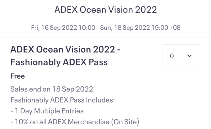Click the "Fashionably ADEX Pass Includes:" line
Viewport: 211px width, 129px height.
coord(63,100)
